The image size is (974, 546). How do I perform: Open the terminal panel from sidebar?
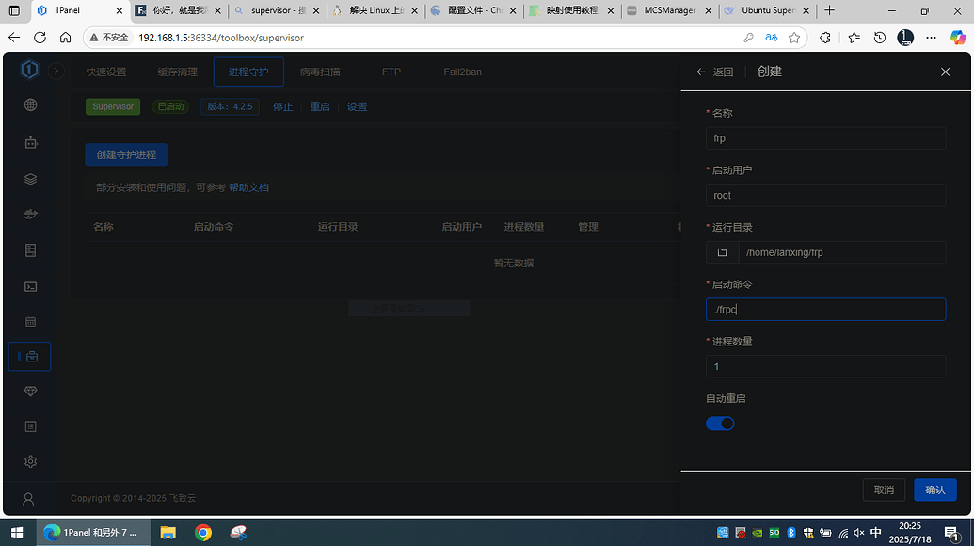(x=29, y=286)
